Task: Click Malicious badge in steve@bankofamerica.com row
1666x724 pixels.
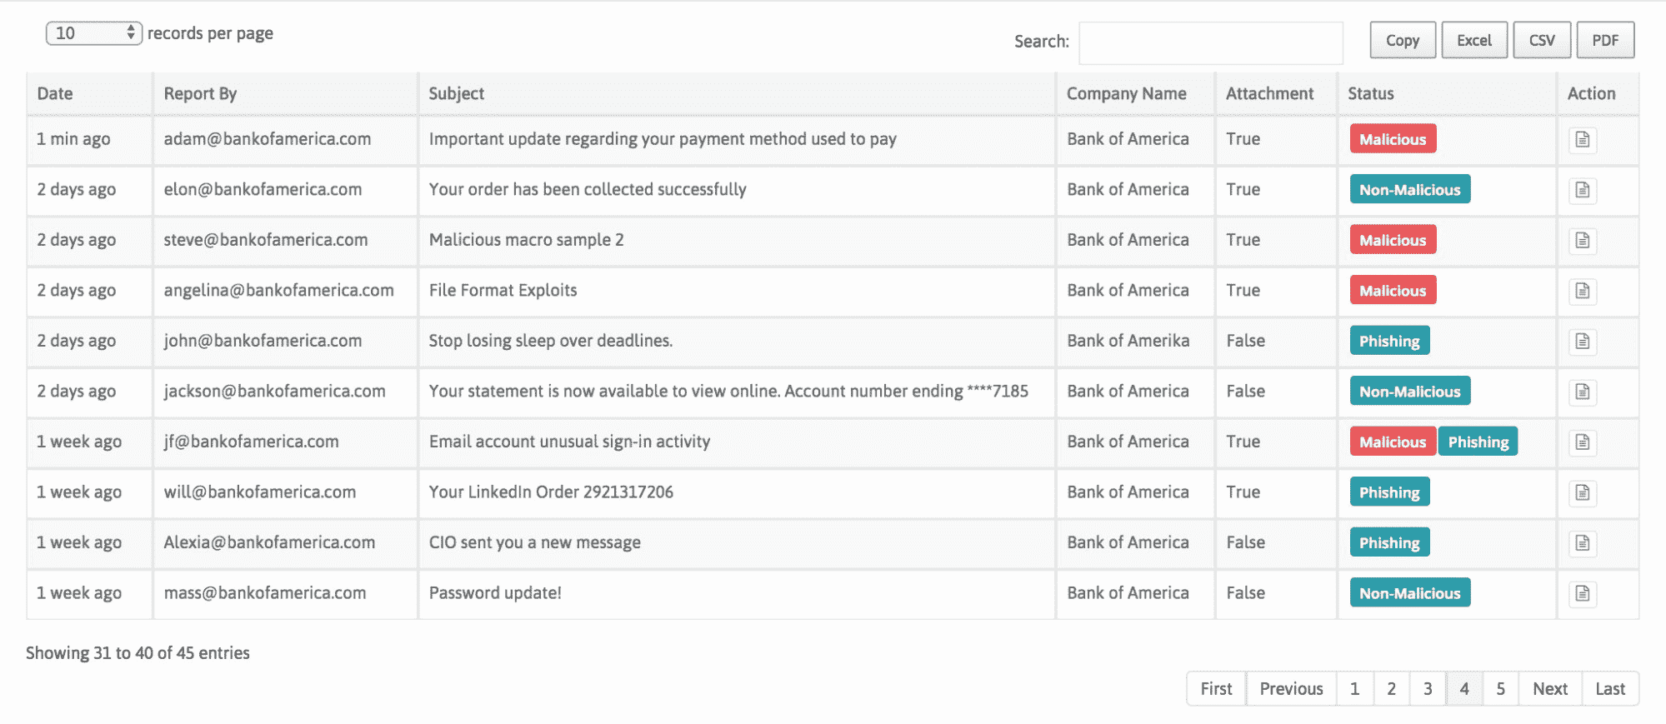Action: coord(1393,240)
